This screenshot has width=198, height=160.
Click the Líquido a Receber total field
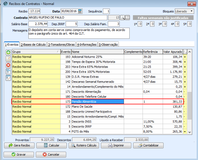136,140
